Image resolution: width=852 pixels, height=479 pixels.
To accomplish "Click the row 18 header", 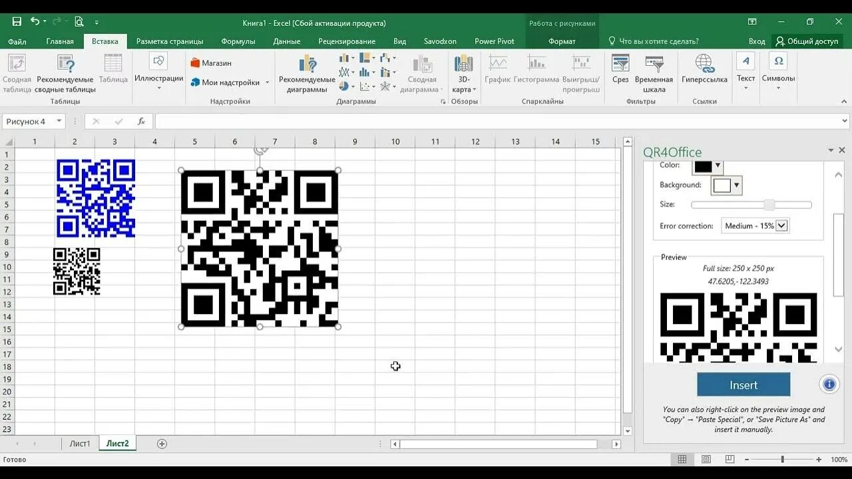I will tap(7, 367).
